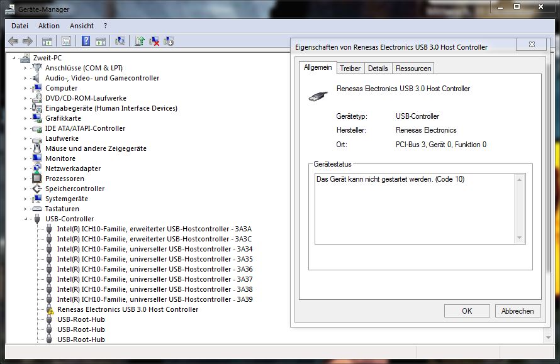
Task: Switch to the Treiber tab
Action: tap(350, 68)
